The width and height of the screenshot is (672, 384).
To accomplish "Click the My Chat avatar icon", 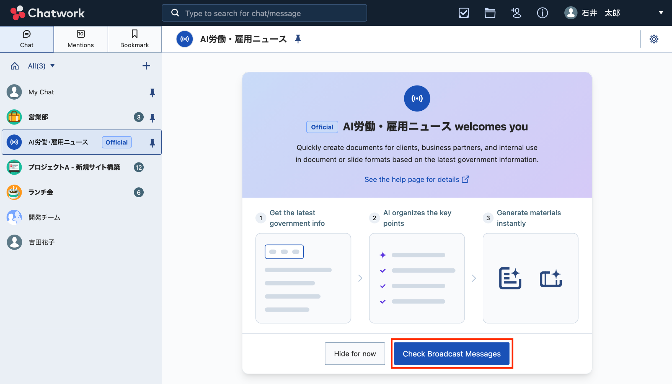I will [14, 92].
